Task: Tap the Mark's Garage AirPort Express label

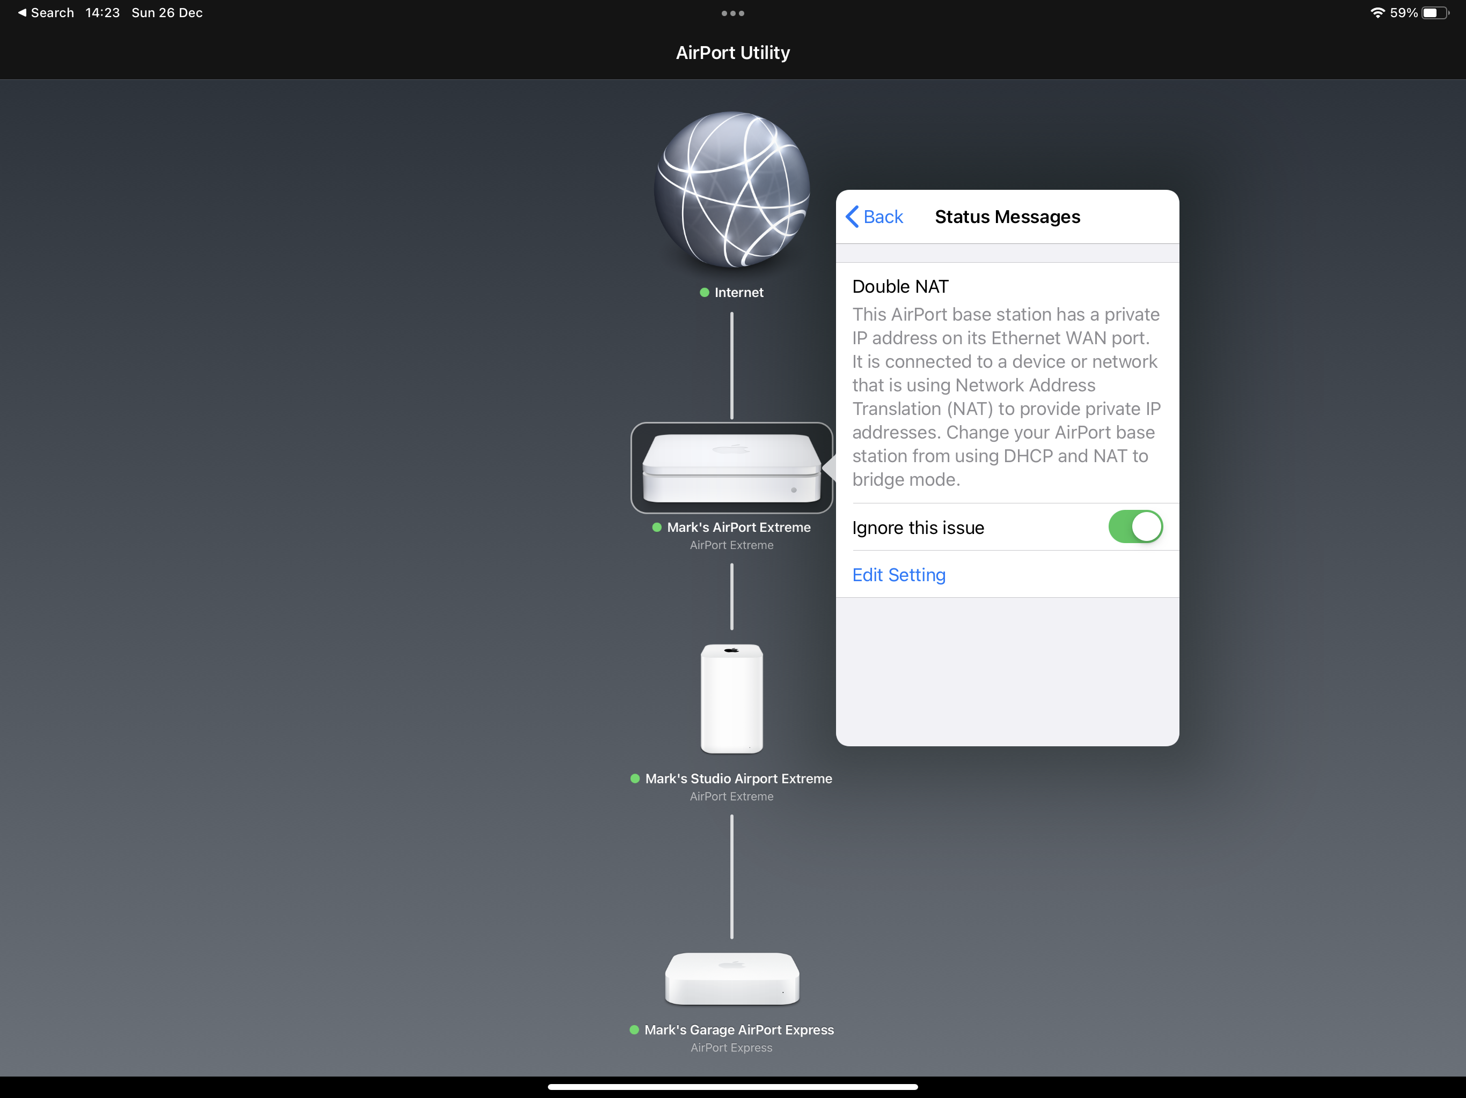Action: [x=738, y=1030]
